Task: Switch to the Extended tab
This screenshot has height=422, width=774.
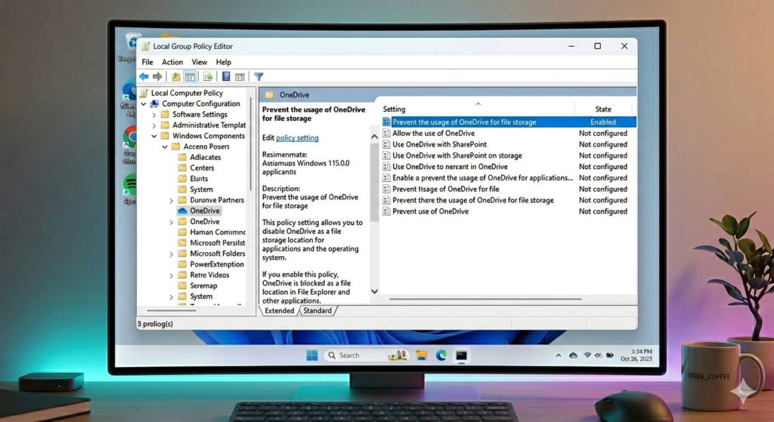Action: [x=280, y=310]
